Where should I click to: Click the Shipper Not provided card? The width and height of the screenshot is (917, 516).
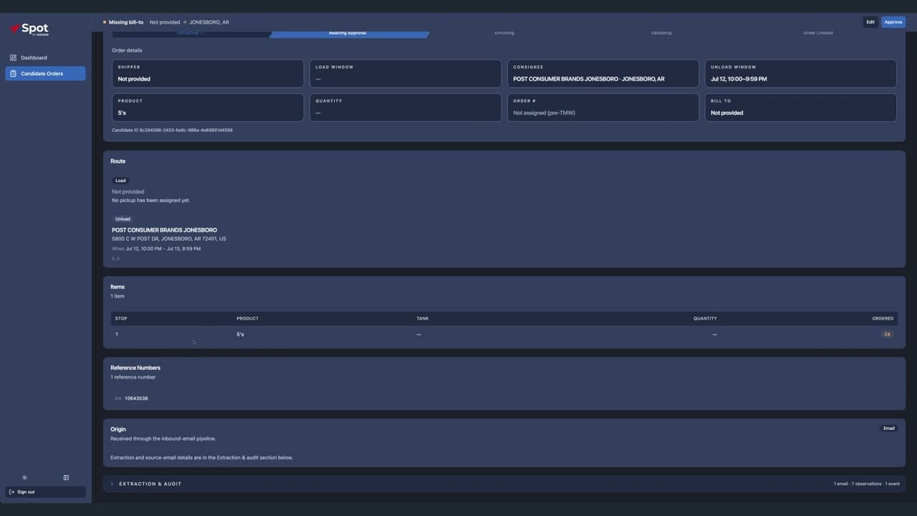point(208,73)
